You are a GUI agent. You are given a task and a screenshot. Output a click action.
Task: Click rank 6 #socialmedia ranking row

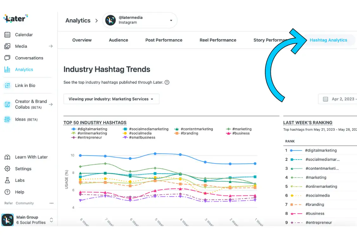(320, 195)
